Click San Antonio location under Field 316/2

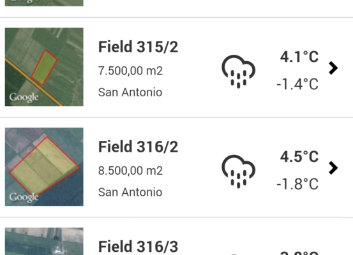(x=130, y=193)
